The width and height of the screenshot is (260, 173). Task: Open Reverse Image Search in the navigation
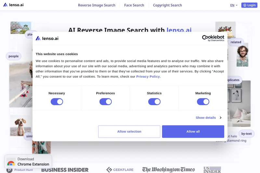(97, 5)
